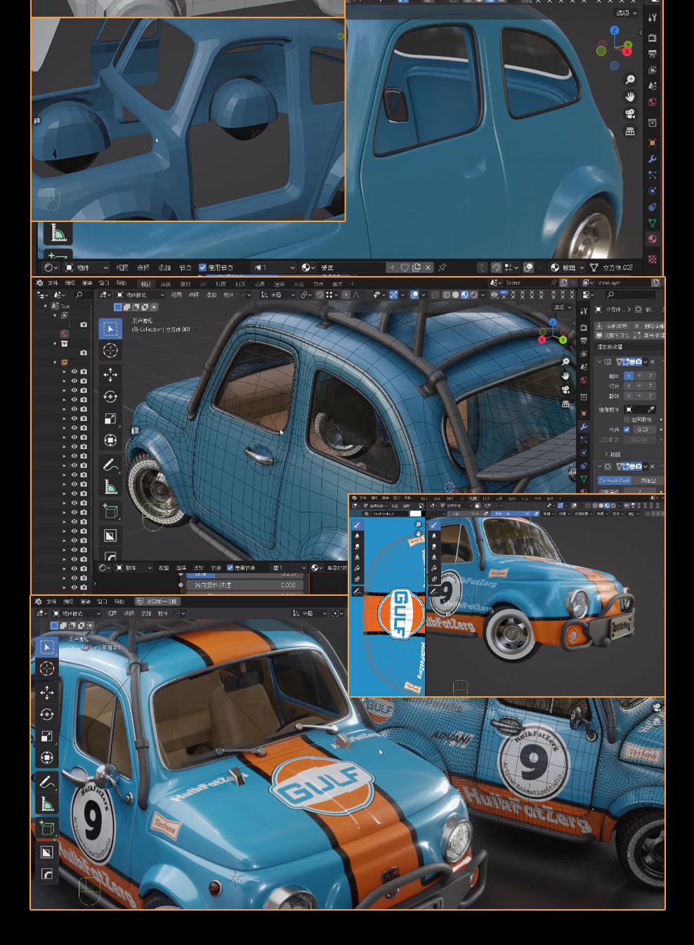This screenshot has height=945, width=694.
Task: Toggle viewport overlays button in middle window header
Action: pos(414,294)
